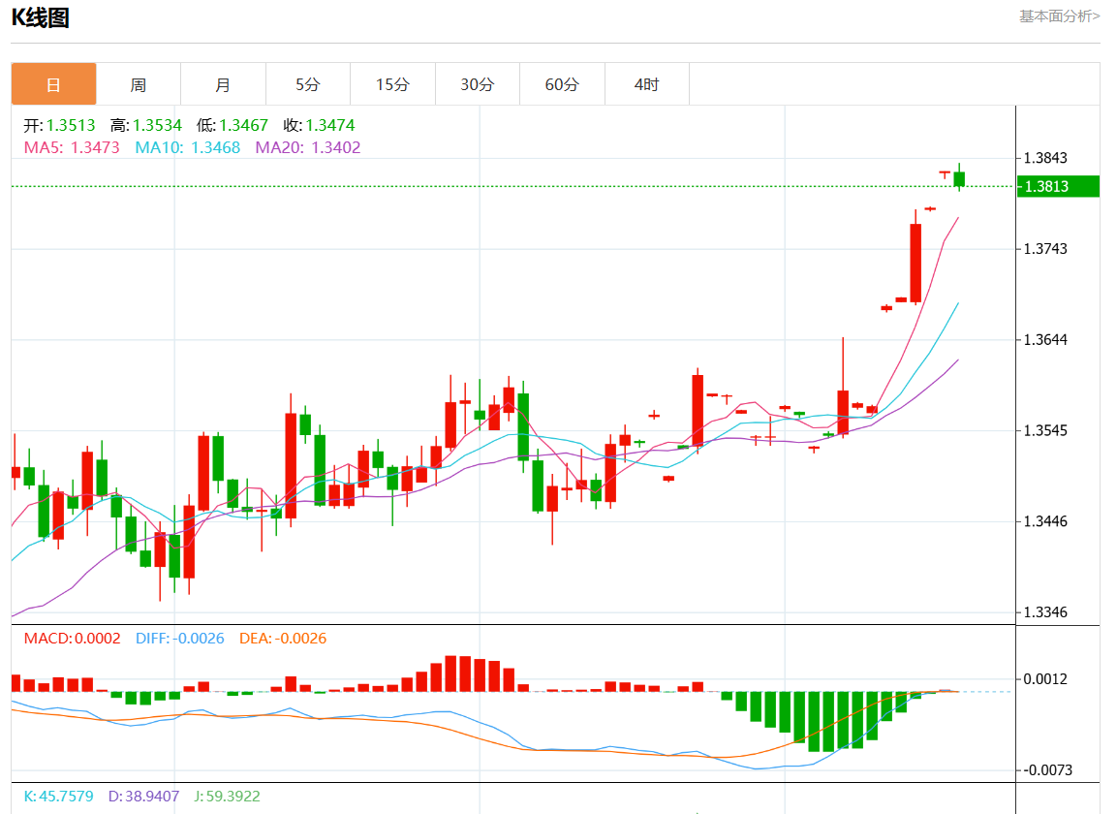Open the 月 monthly chart tab
This screenshot has height=814, width=1117.
coord(223,84)
